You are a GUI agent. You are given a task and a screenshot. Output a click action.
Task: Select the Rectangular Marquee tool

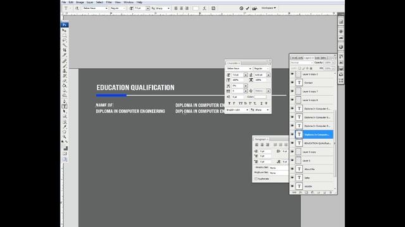tap(65, 35)
